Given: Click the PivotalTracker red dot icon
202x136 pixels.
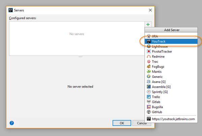Looking at the screenshot, I should point(149,52).
